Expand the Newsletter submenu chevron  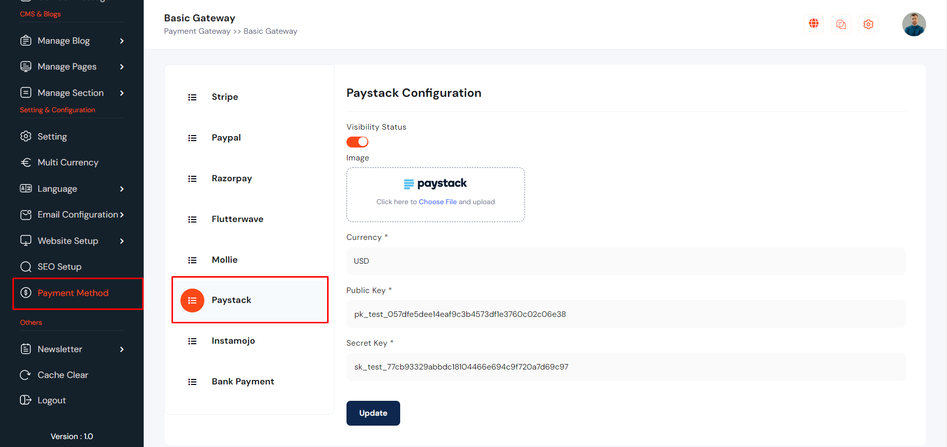(x=122, y=349)
